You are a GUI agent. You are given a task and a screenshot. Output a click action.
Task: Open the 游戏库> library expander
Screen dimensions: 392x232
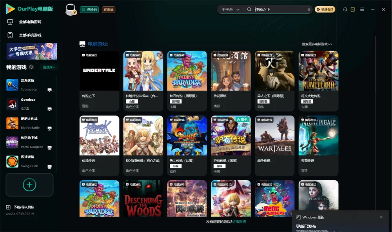point(49,67)
